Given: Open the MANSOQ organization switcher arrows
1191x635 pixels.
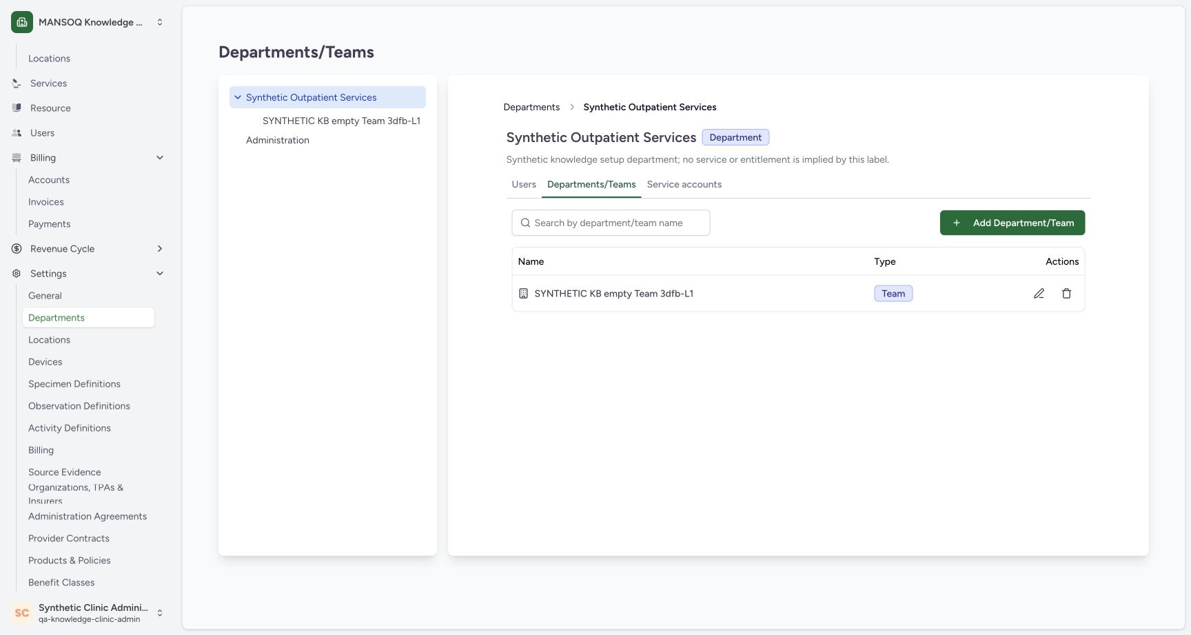Looking at the screenshot, I should pos(160,22).
